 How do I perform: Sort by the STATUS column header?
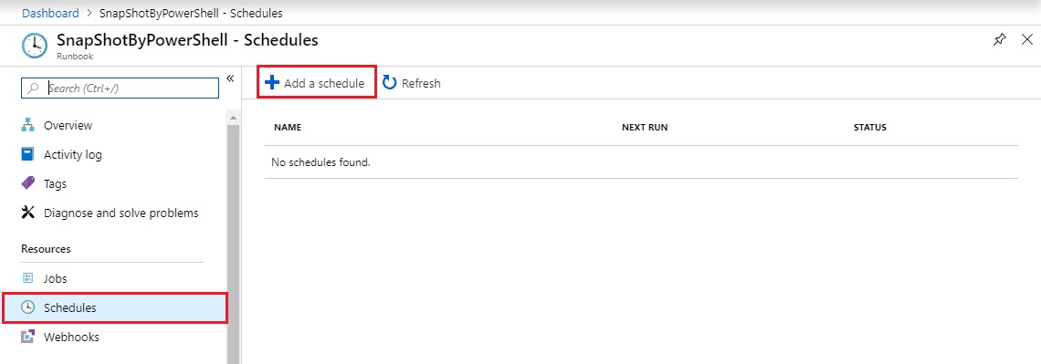[869, 128]
